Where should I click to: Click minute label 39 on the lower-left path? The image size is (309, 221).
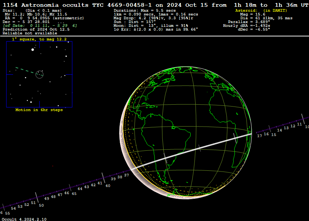click(113, 179)
